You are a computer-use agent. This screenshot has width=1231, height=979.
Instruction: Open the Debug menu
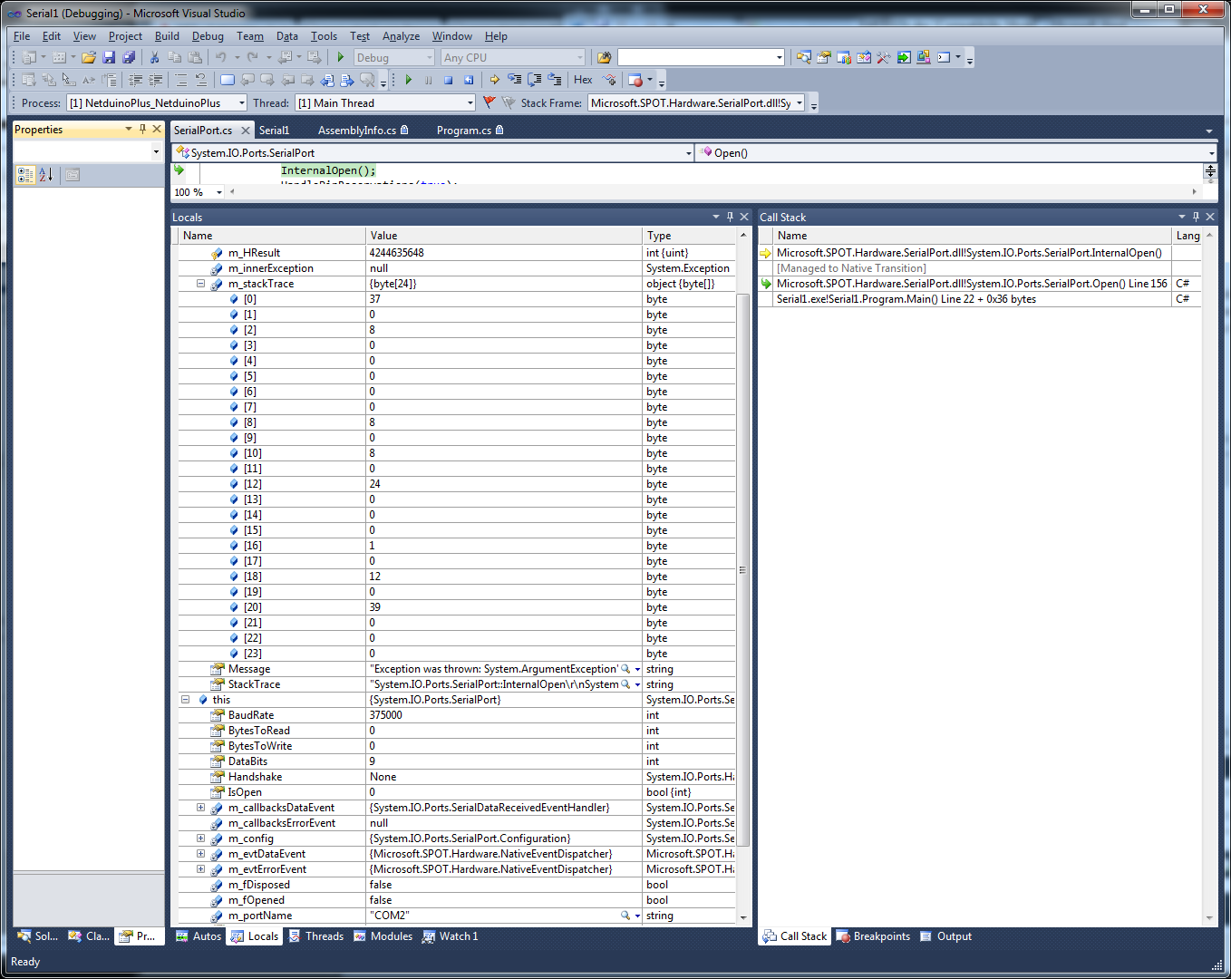click(x=208, y=36)
